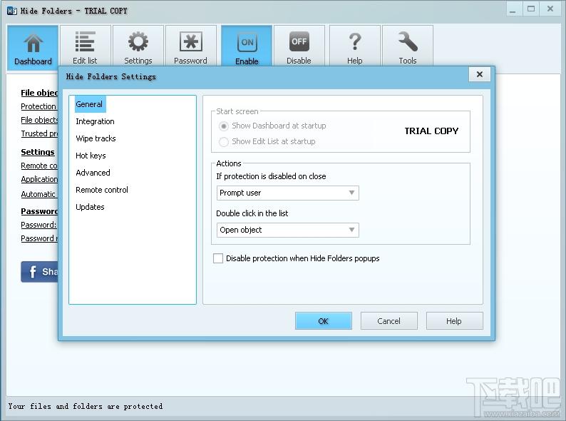Close the Hide Folders Settings dialog
This screenshot has height=421, width=566.
(x=479, y=74)
